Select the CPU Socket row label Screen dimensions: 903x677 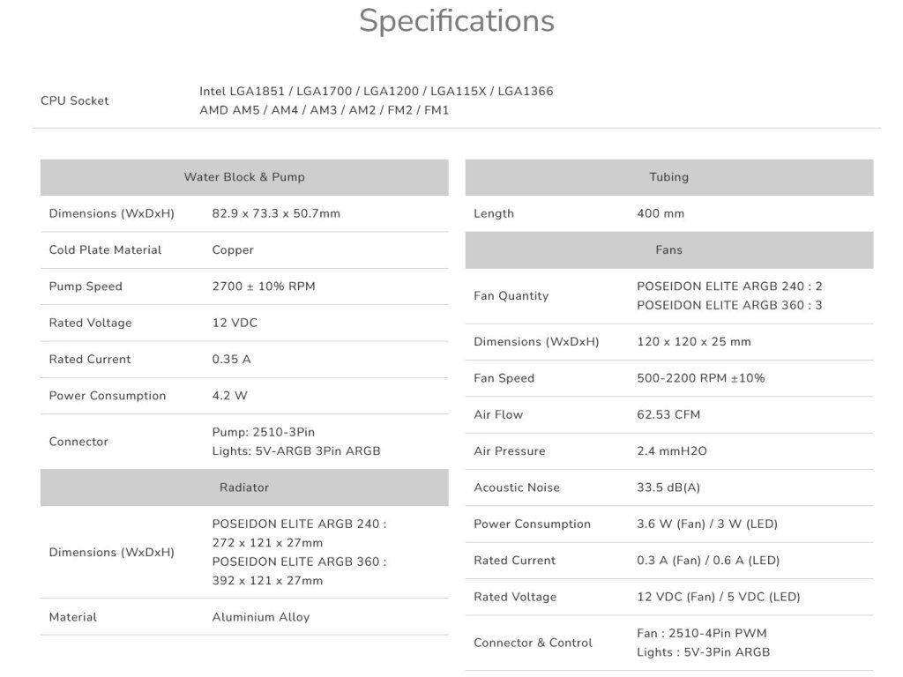point(75,100)
